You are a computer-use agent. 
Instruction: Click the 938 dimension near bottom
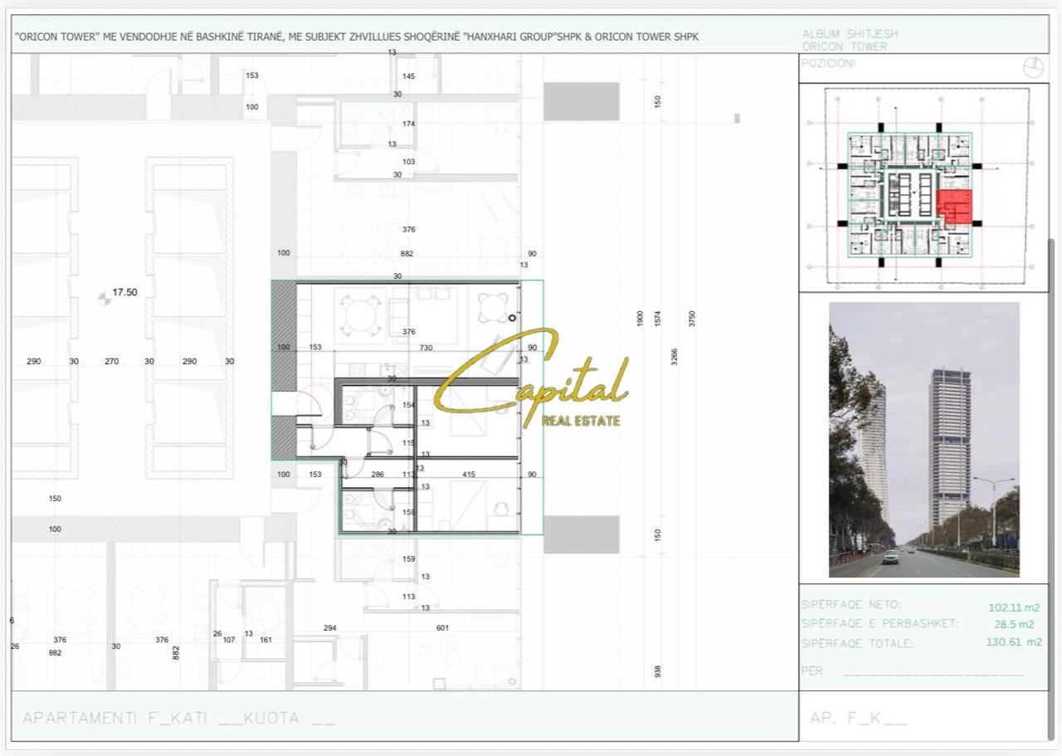pos(657,671)
